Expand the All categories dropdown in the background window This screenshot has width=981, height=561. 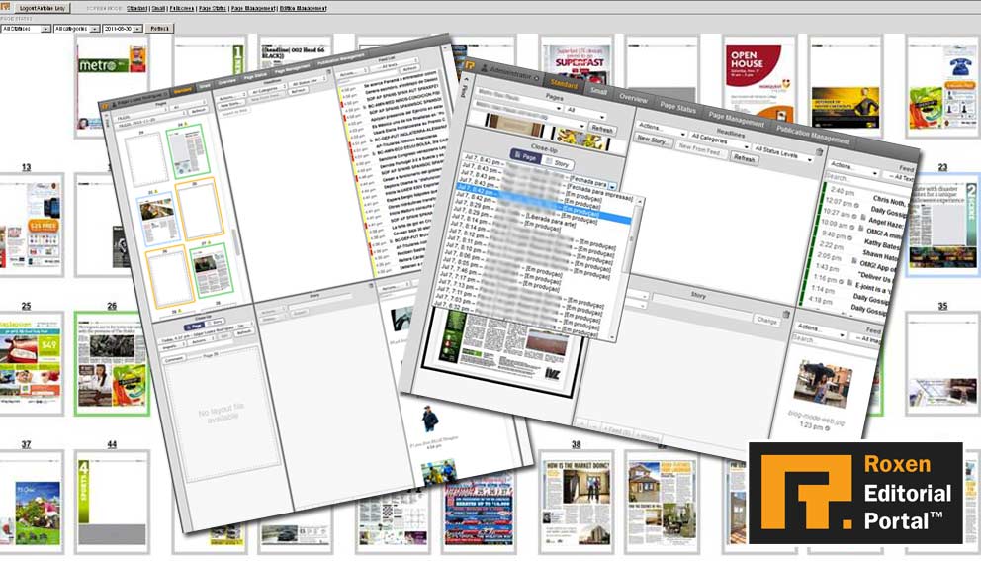pyautogui.click(x=76, y=29)
